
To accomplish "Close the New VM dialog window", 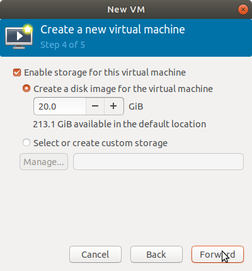I will 243,9.
